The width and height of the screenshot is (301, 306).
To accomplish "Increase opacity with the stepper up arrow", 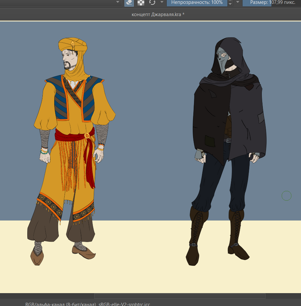I will (230, 1).
